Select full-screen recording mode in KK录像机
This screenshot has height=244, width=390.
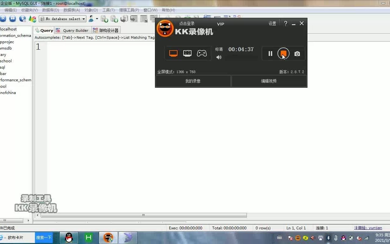[173, 53]
